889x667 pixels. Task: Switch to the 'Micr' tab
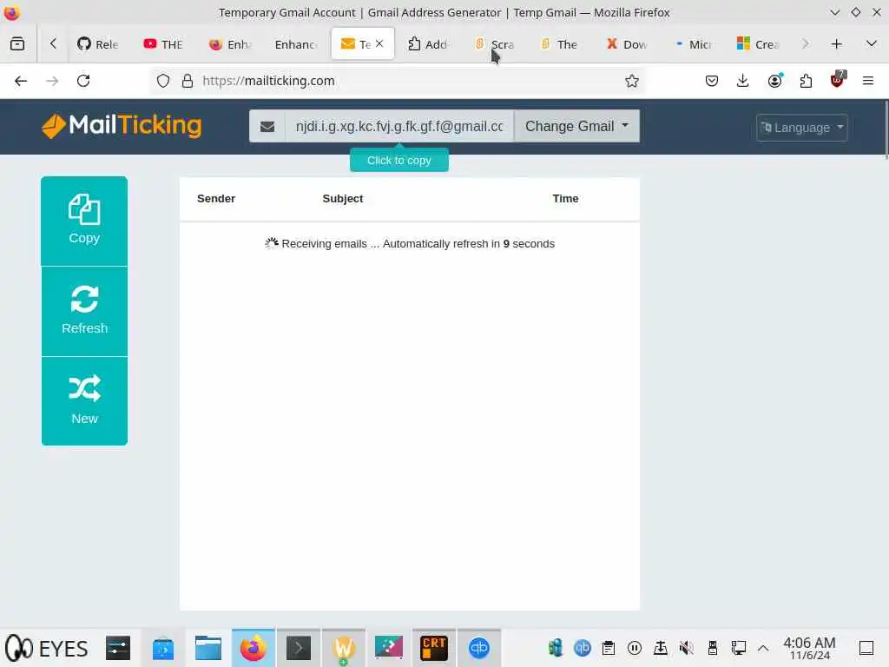[x=693, y=43]
